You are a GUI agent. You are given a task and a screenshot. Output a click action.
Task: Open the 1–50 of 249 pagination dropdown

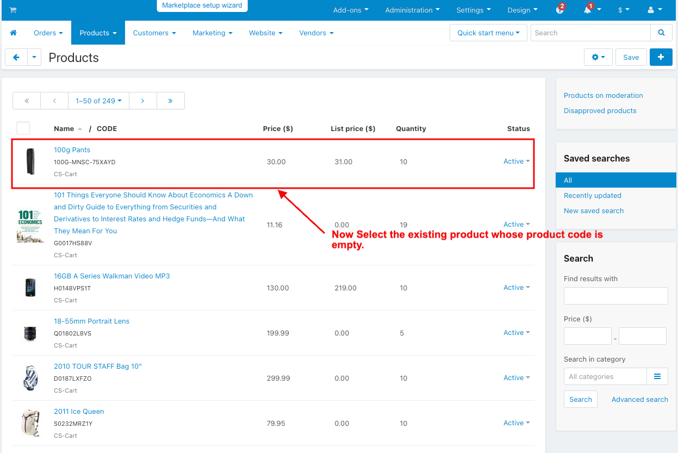98,101
